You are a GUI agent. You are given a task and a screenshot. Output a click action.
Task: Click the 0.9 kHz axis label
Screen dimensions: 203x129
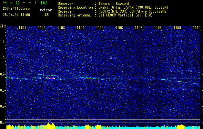pyautogui.click(x=2, y=74)
